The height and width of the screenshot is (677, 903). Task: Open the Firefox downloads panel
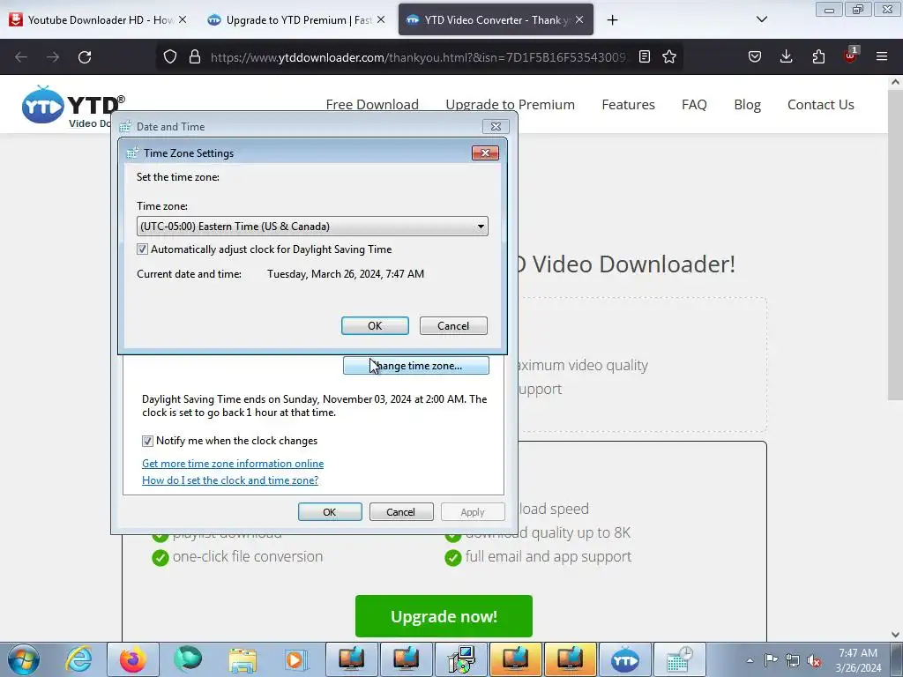coord(786,56)
